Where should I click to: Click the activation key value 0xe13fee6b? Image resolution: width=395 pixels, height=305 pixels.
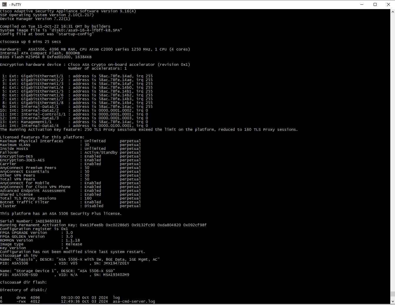(92, 225)
